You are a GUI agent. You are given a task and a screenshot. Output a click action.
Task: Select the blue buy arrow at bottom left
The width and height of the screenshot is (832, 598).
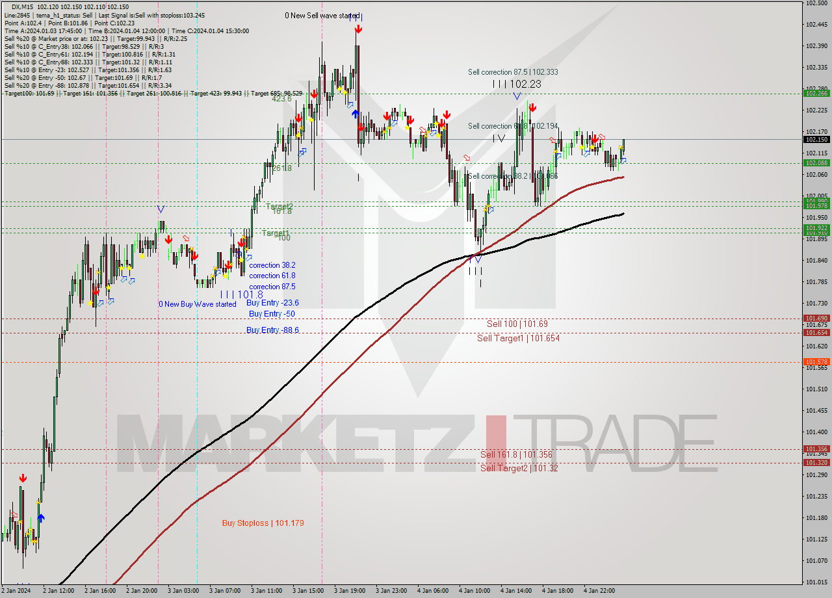pos(41,518)
